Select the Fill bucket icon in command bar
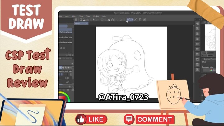This screenshot has width=224, height=126. click(x=109, y=20)
